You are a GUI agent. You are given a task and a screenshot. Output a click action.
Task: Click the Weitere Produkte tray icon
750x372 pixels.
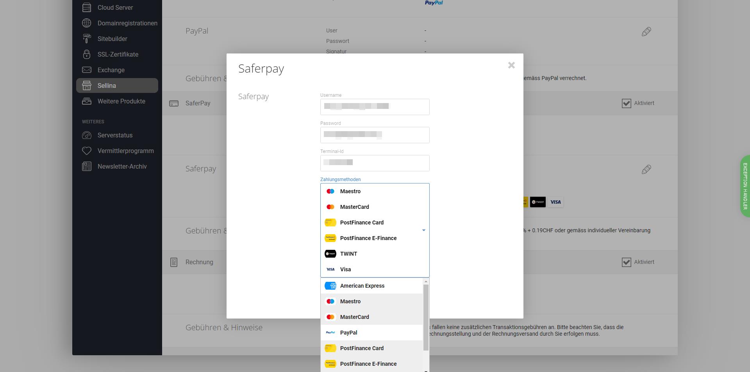tap(87, 101)
